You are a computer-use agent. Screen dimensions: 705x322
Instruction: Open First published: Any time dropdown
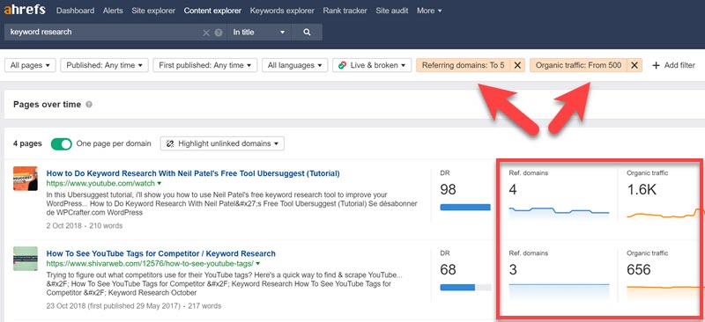point(205,66)
